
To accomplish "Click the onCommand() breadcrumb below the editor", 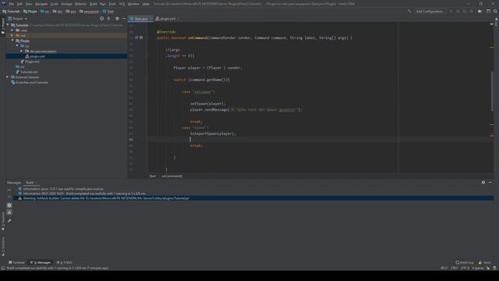I will coord(172,176).
